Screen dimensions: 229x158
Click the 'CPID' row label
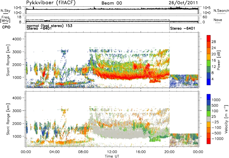(6, 27)
